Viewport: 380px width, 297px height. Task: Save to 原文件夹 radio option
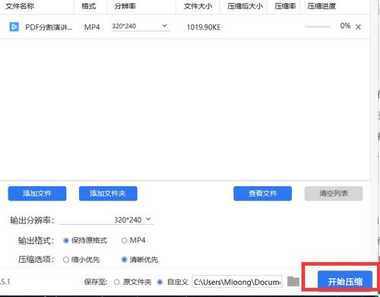(116, 282)
